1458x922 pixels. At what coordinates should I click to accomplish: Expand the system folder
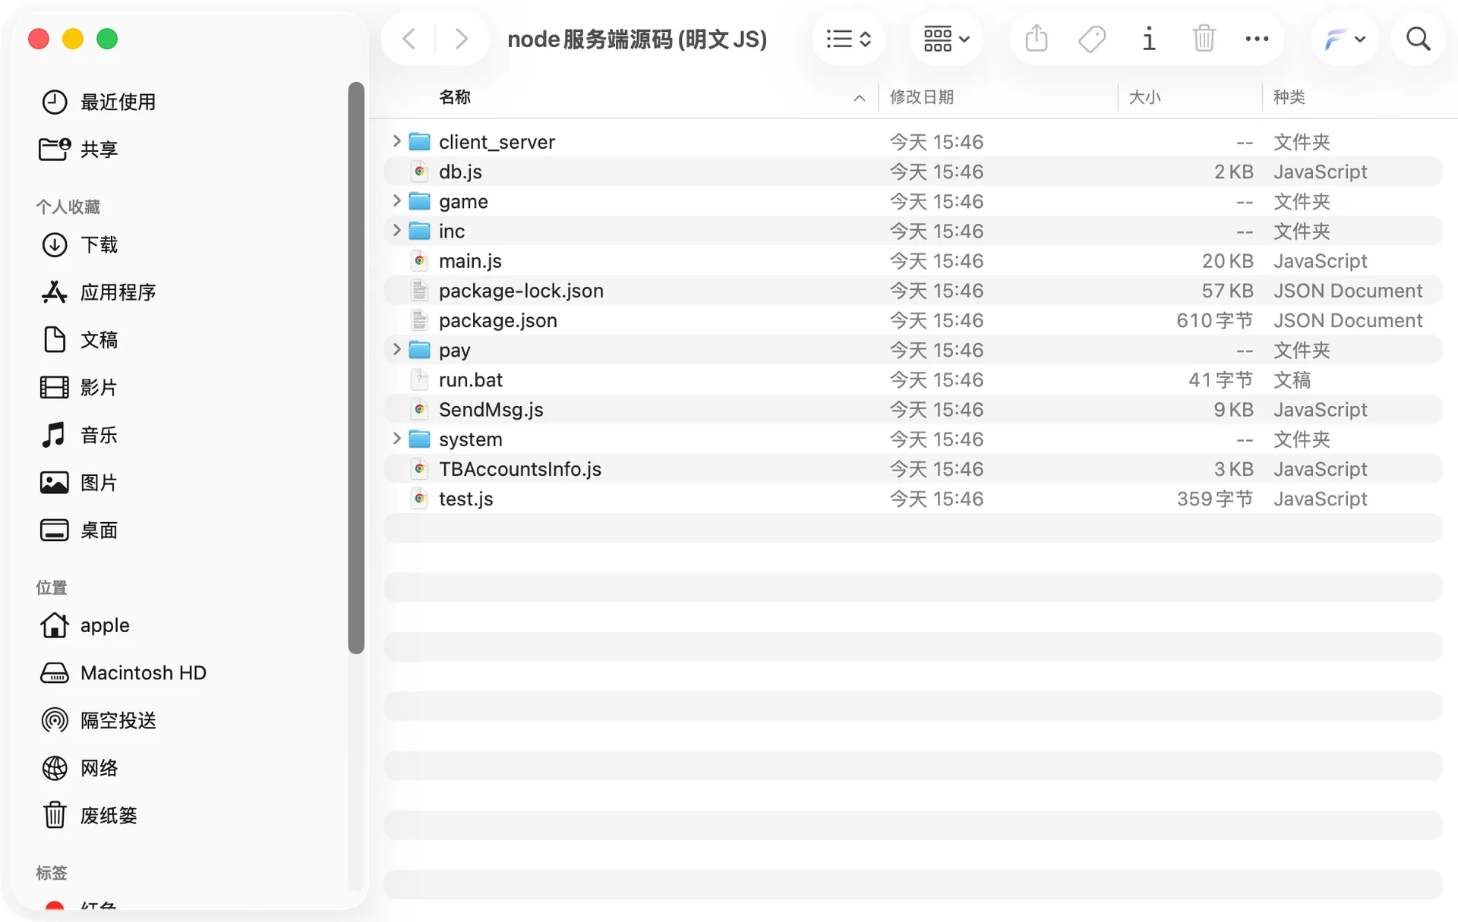396,438
